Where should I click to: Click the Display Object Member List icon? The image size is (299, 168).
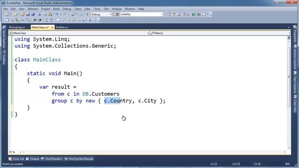pyautogui.click(x=7, y=20)
